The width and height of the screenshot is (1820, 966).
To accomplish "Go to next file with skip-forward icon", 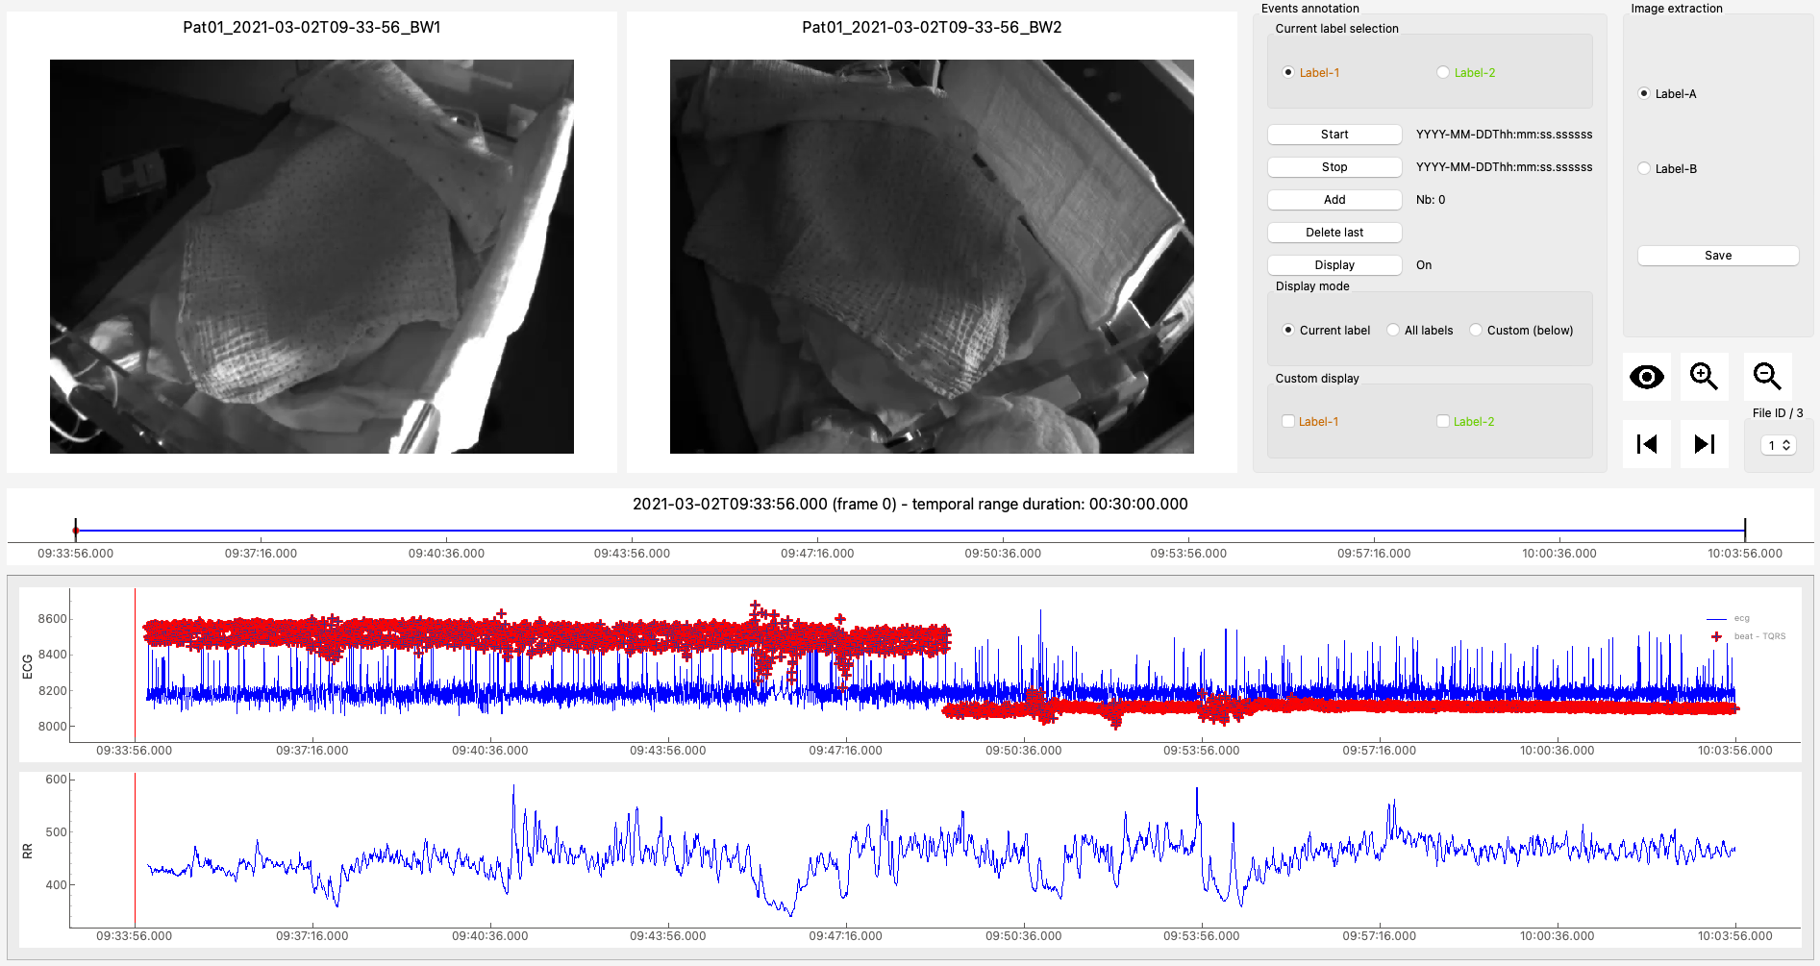I will [1705, 444].
